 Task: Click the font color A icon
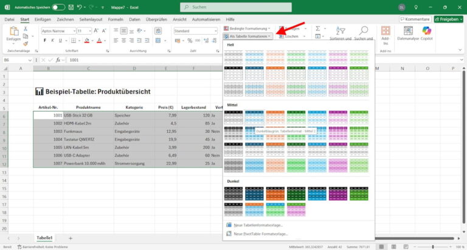click(x=100, y=41)
